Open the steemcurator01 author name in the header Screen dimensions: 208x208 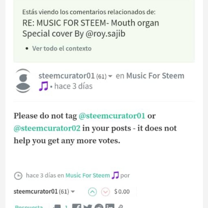[x=66, y=76]
